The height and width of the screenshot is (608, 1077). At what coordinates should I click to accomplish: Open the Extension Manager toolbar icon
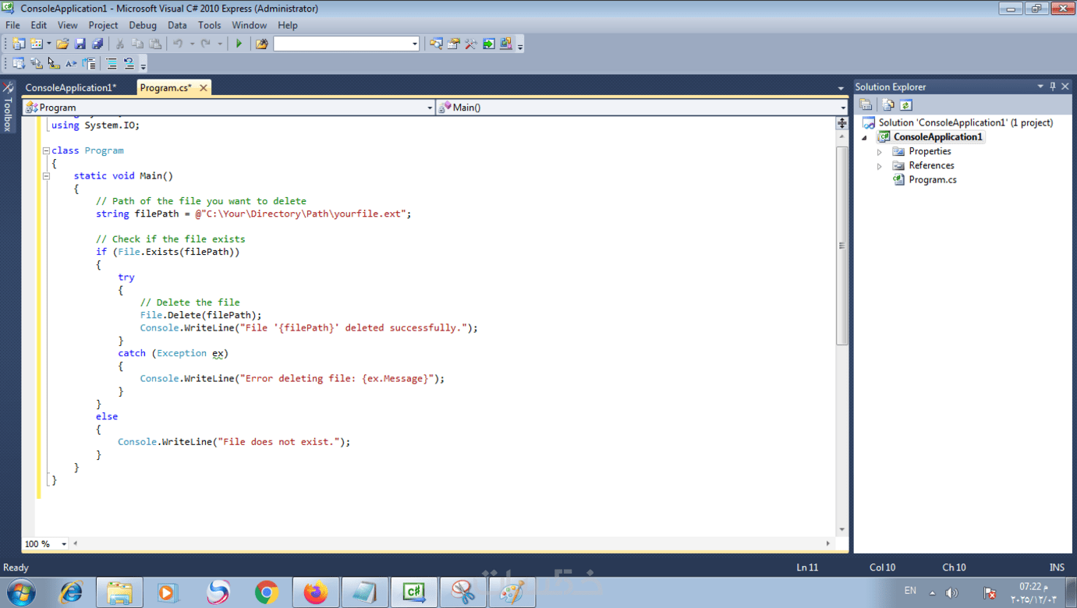506,44
